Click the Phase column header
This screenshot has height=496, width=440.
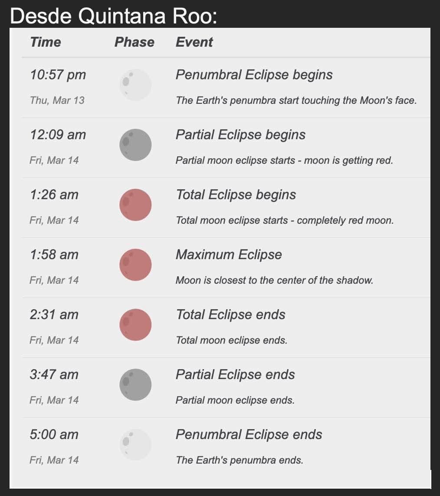[134, 42]
